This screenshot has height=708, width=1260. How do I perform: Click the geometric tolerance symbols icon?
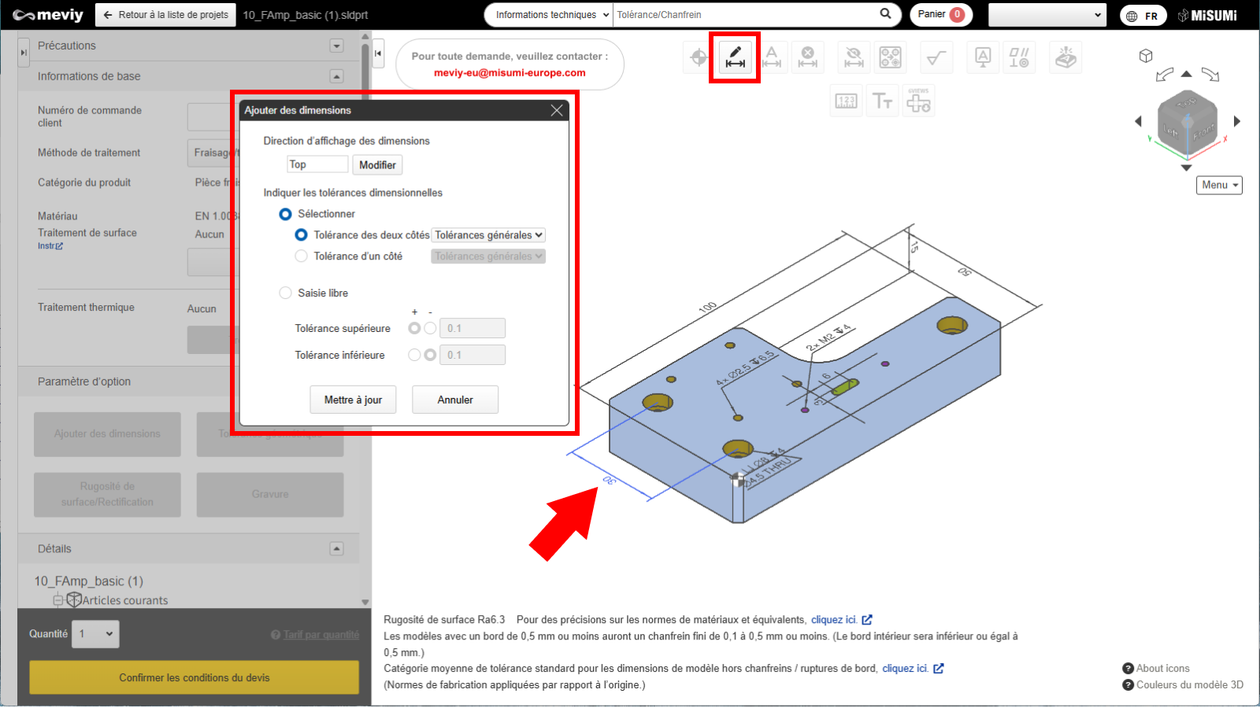[x=1018, y=57]
